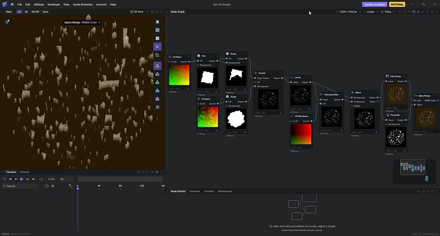Click the timeline playhead marker at frame 0
This screenshot has height=236, width=440.
(x=78, y=189)
